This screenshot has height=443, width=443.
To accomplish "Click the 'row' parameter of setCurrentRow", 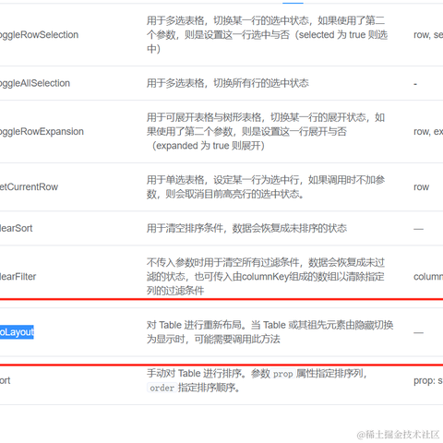I will tap(421, 186).
